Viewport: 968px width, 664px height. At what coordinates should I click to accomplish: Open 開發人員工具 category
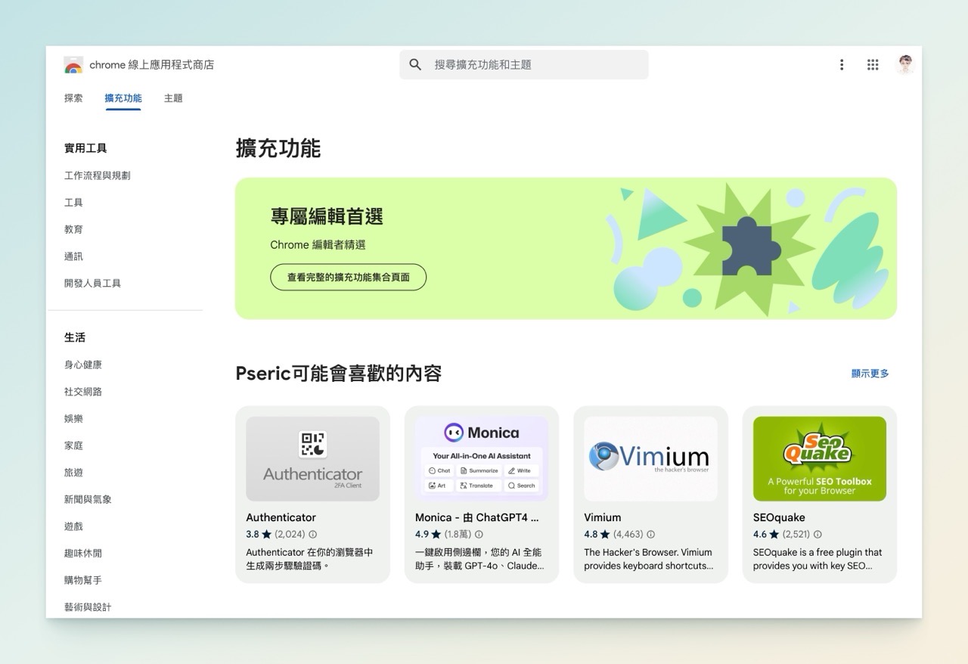[92, 284]
